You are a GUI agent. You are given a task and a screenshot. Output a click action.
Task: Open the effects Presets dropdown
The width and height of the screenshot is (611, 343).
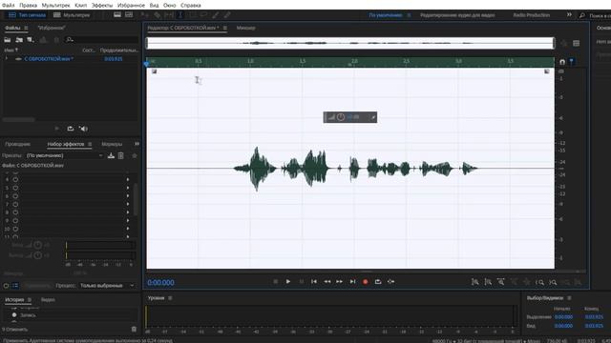(x=64, y=155)
